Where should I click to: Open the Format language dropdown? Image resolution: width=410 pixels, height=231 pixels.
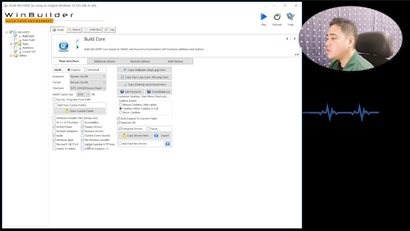pyautogui.click(x=88, y=82)
